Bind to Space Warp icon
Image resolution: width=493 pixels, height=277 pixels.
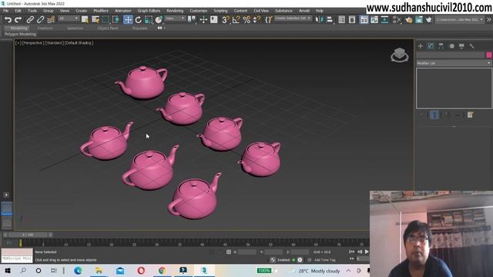tap(51, 20)
